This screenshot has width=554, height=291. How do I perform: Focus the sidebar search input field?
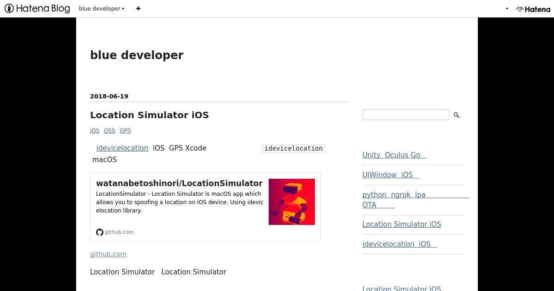[406, 115]
